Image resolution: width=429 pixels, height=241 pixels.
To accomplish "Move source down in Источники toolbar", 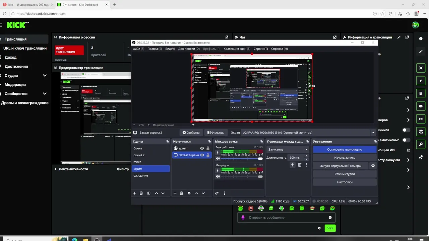I will (203, 193).
